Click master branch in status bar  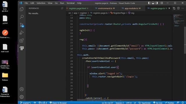[x=26, y=103]
